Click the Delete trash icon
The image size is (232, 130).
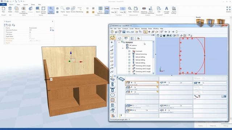coord(10,10)
